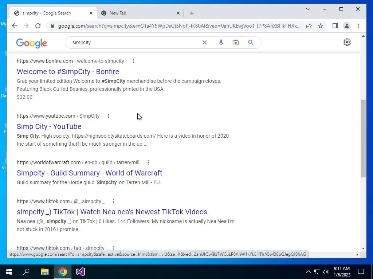The width and height of the screenshot is (373, 279).
Task: View site info padlock icon
Action: pos(52,26)
